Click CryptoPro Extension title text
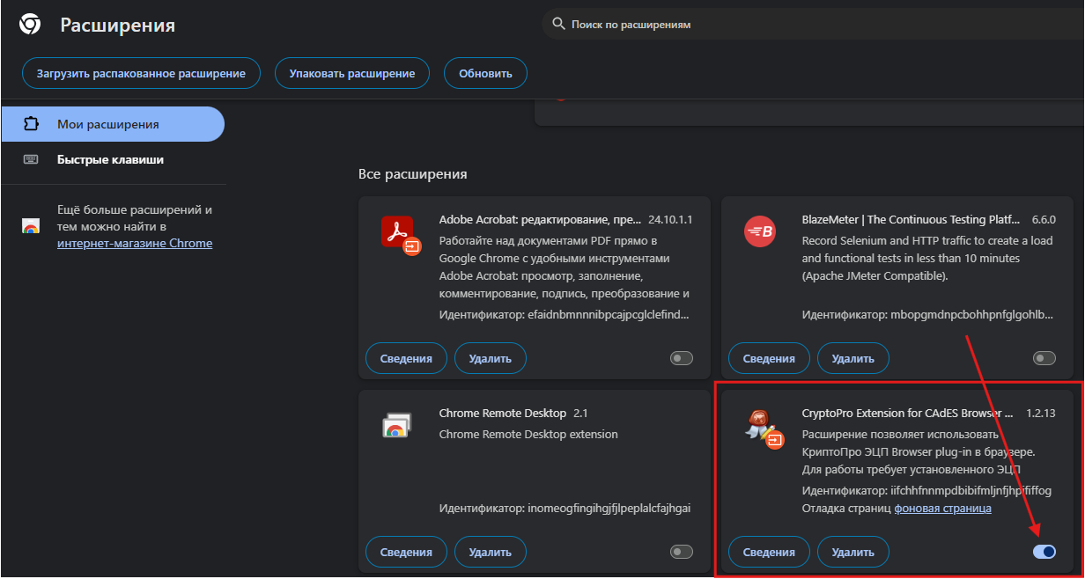This screenshot has width=1085, height=579. (x=908, y=413)
